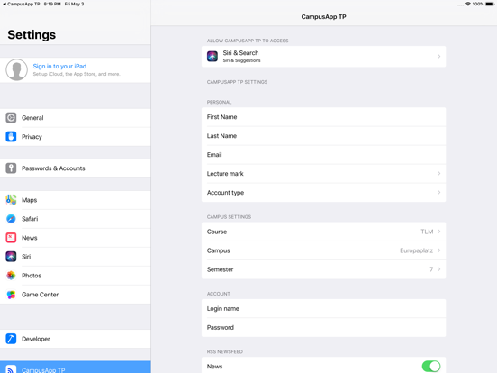Tap the battery status icon

click(x=490, y=4)
